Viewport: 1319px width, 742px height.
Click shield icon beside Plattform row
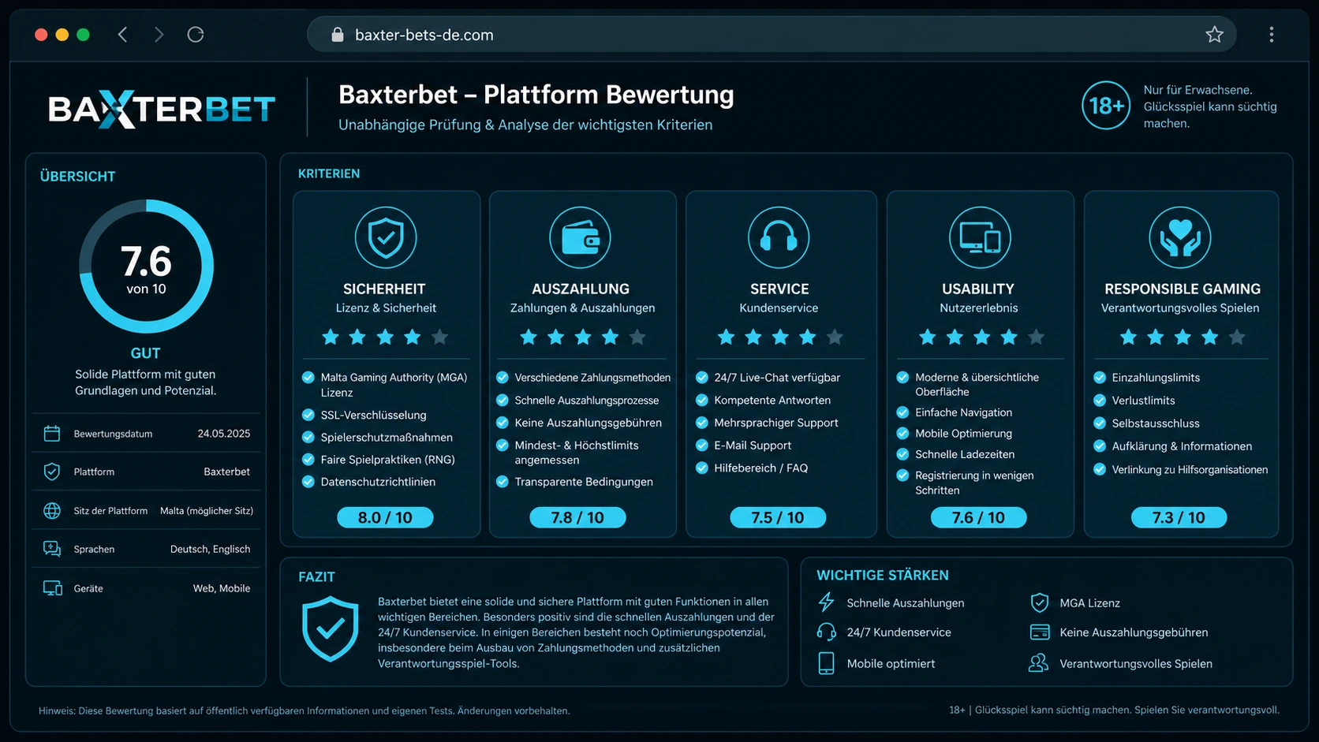click(x=52, y=472)
